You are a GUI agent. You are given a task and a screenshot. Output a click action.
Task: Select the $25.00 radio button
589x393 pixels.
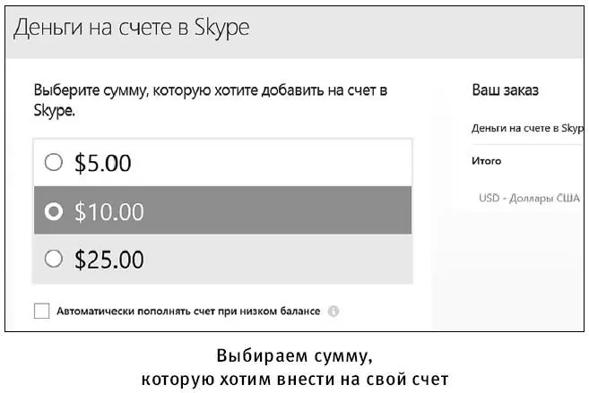[x=53, y=259]
